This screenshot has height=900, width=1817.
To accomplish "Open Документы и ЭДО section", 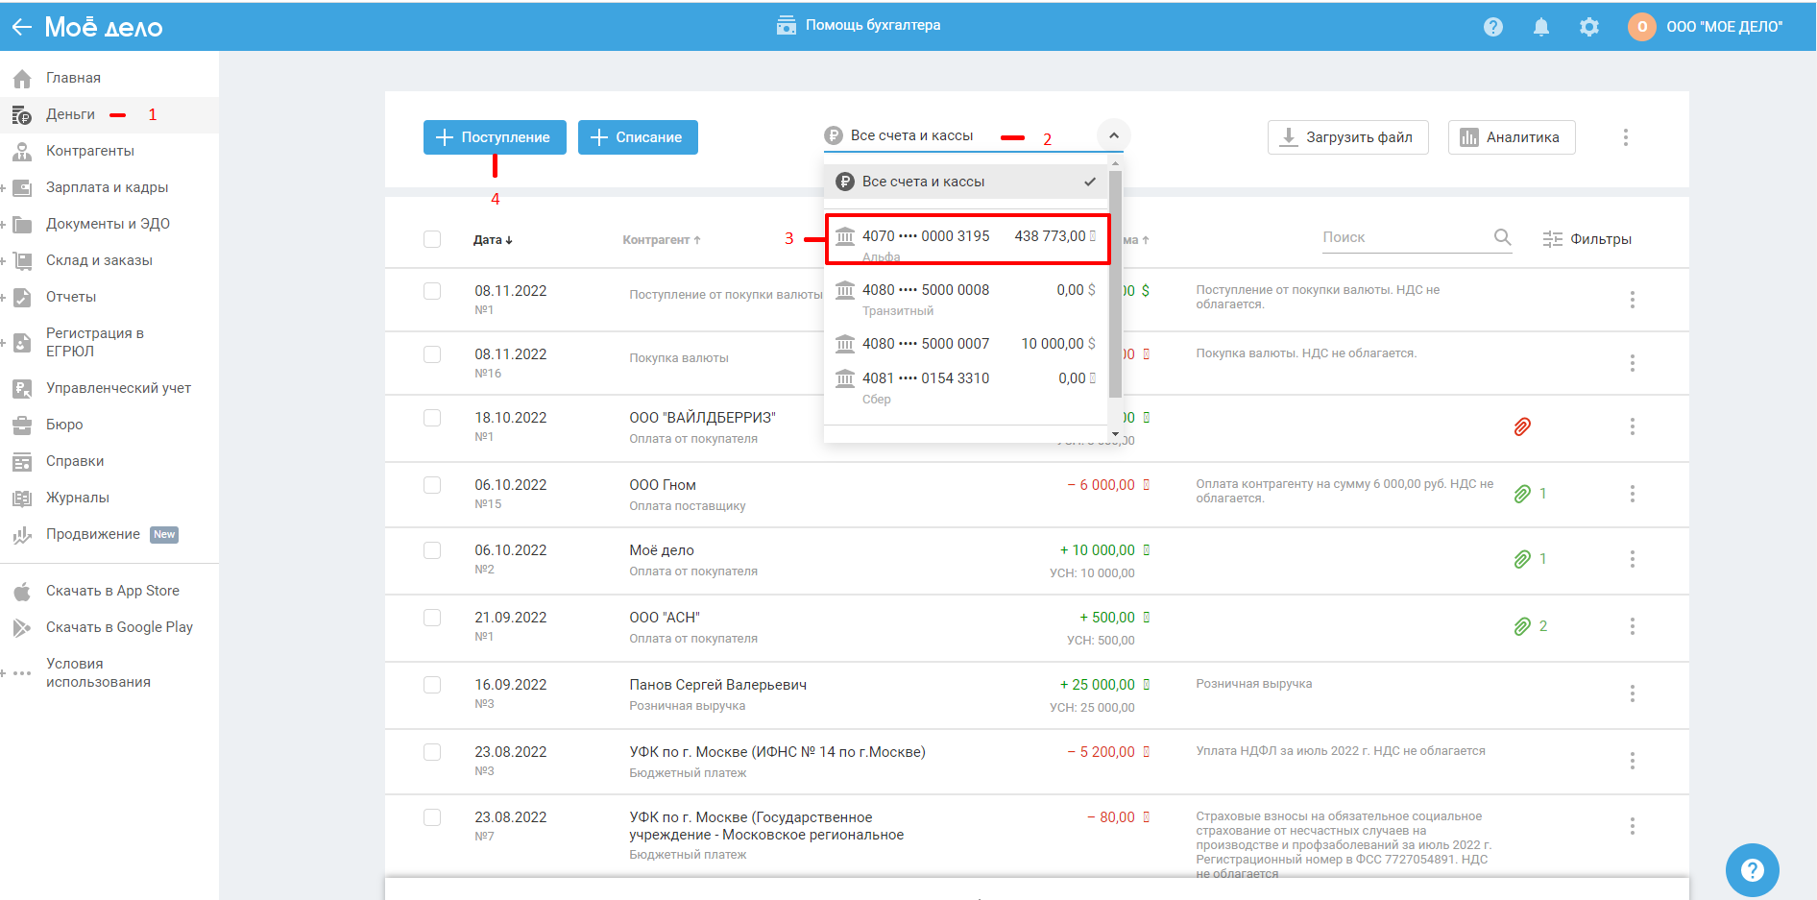I will coord(109,224).
